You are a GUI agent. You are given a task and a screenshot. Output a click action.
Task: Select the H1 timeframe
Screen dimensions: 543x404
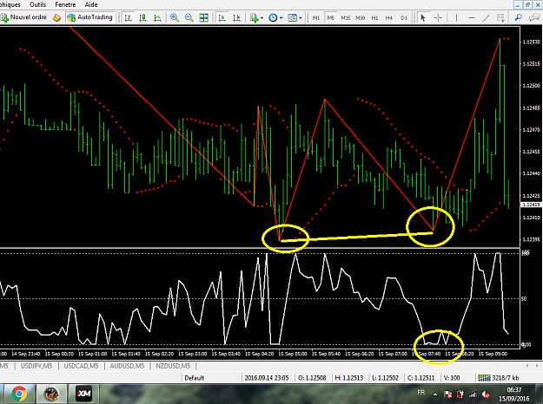(x=374, y=17)
